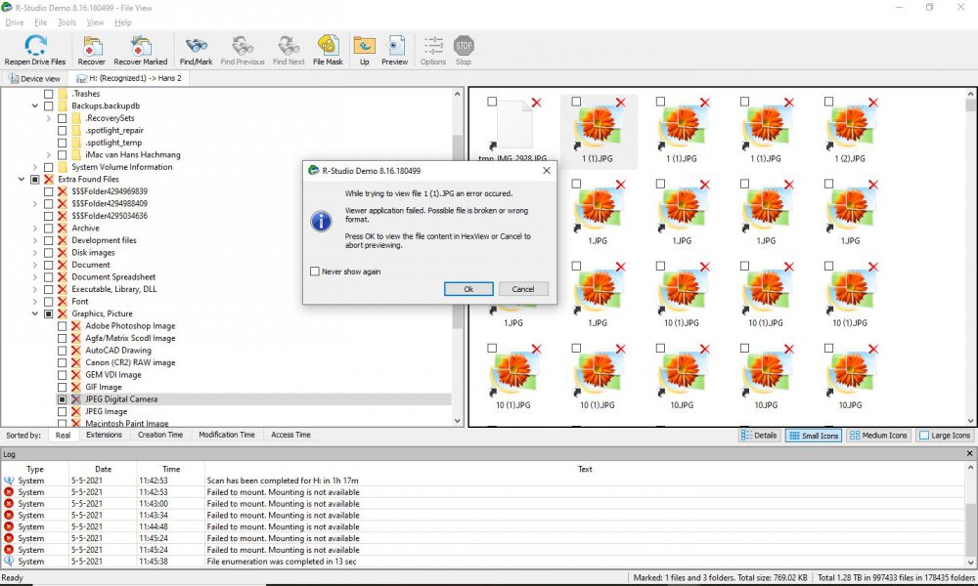978x586 pixels.
Task: Check the Disk images checkbox
Action: pyautogui.click(x=48, y=253)
